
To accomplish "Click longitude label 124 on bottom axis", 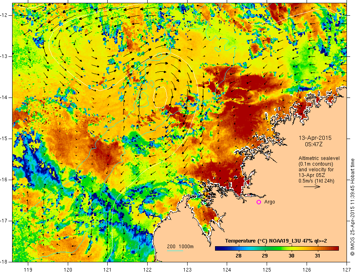I will tap(227, 270).
